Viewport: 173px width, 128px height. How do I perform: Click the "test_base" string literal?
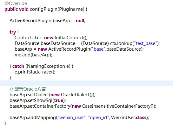pos(145,43)
